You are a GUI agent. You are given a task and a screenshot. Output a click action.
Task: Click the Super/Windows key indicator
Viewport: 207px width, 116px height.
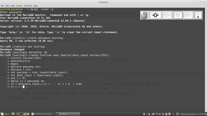click(178, 15)
